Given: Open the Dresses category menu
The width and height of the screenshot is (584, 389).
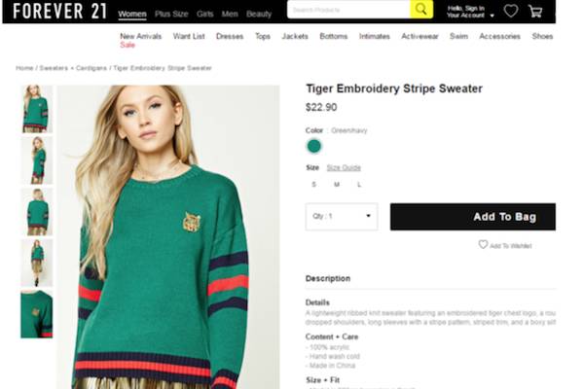Looking at the screenshot, I should [x=230, y=36].
